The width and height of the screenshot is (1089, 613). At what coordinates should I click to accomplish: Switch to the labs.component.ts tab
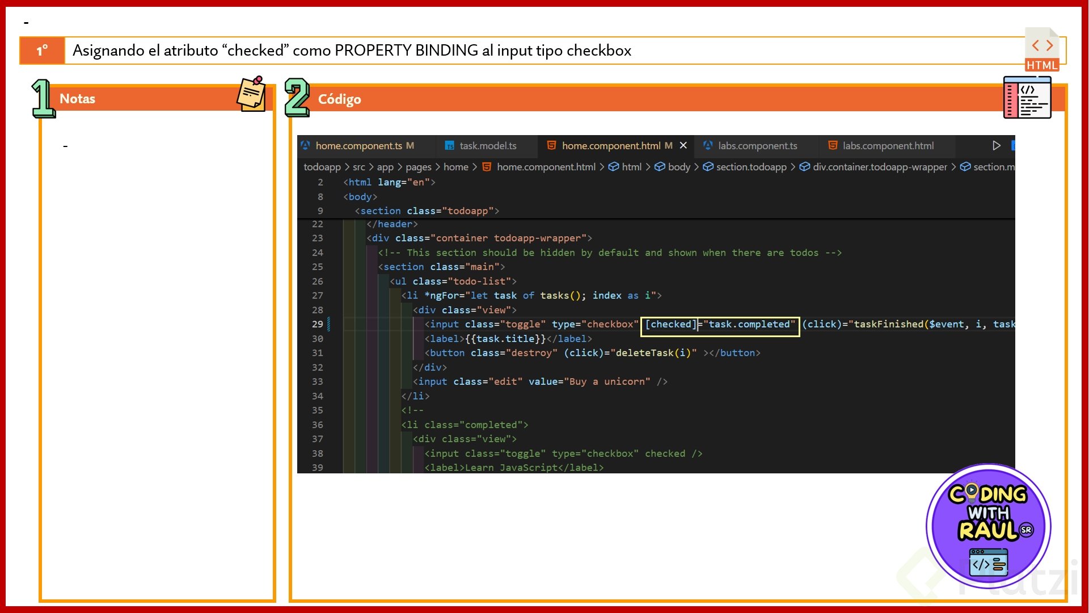coord(757,146)
